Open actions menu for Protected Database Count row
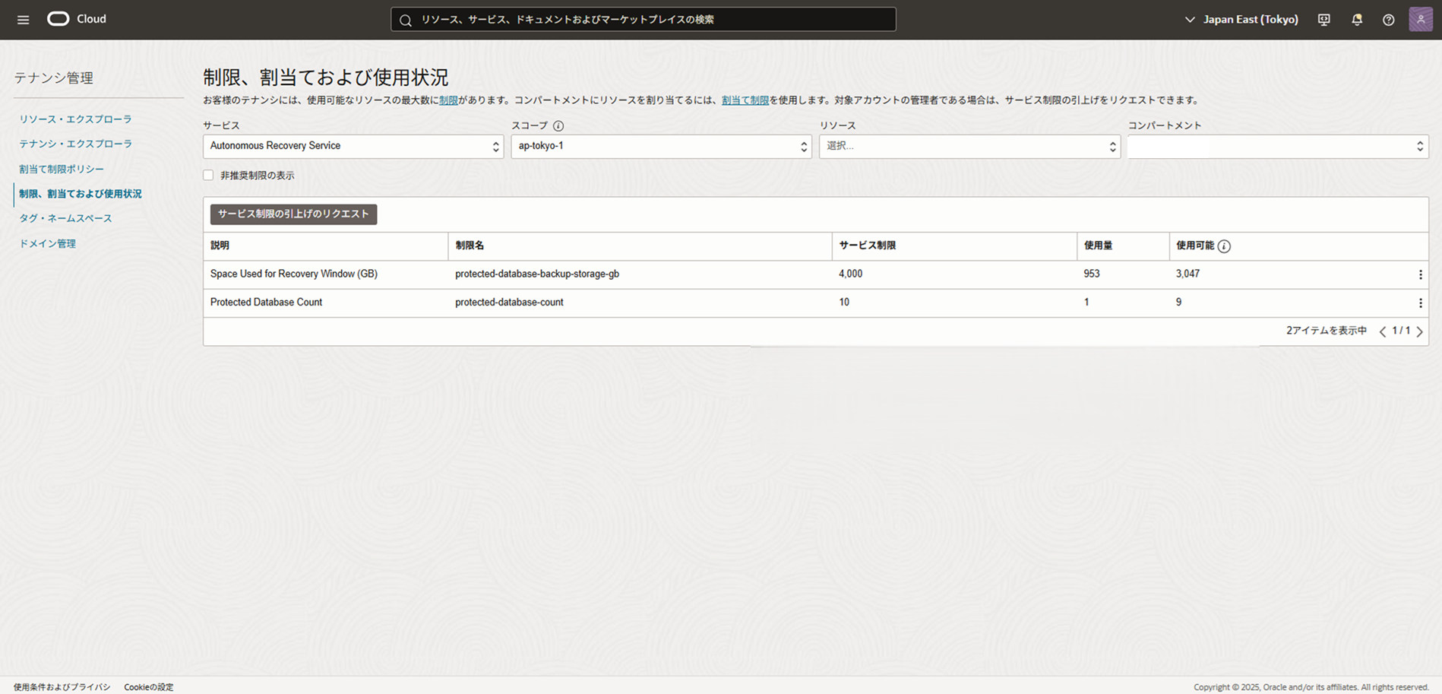 click(x=1420, y=303)
